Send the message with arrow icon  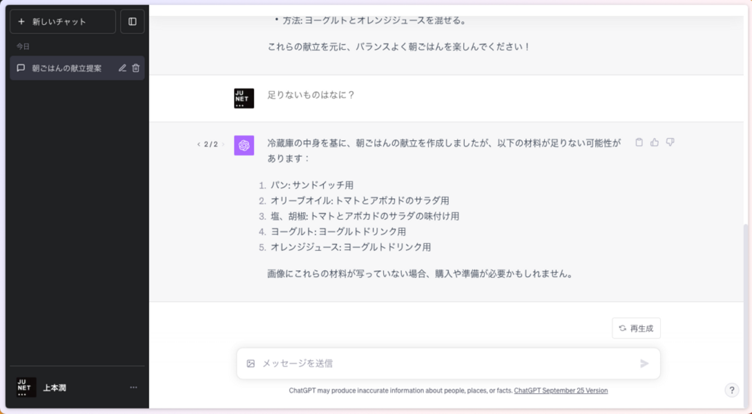coord(644,363)
